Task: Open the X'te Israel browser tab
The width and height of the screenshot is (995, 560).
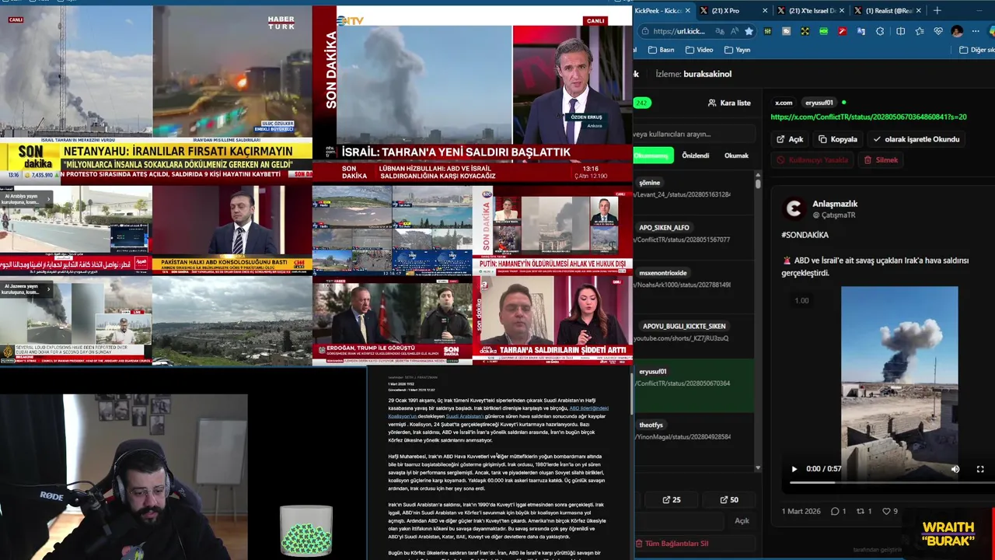Action: point(812,11)
